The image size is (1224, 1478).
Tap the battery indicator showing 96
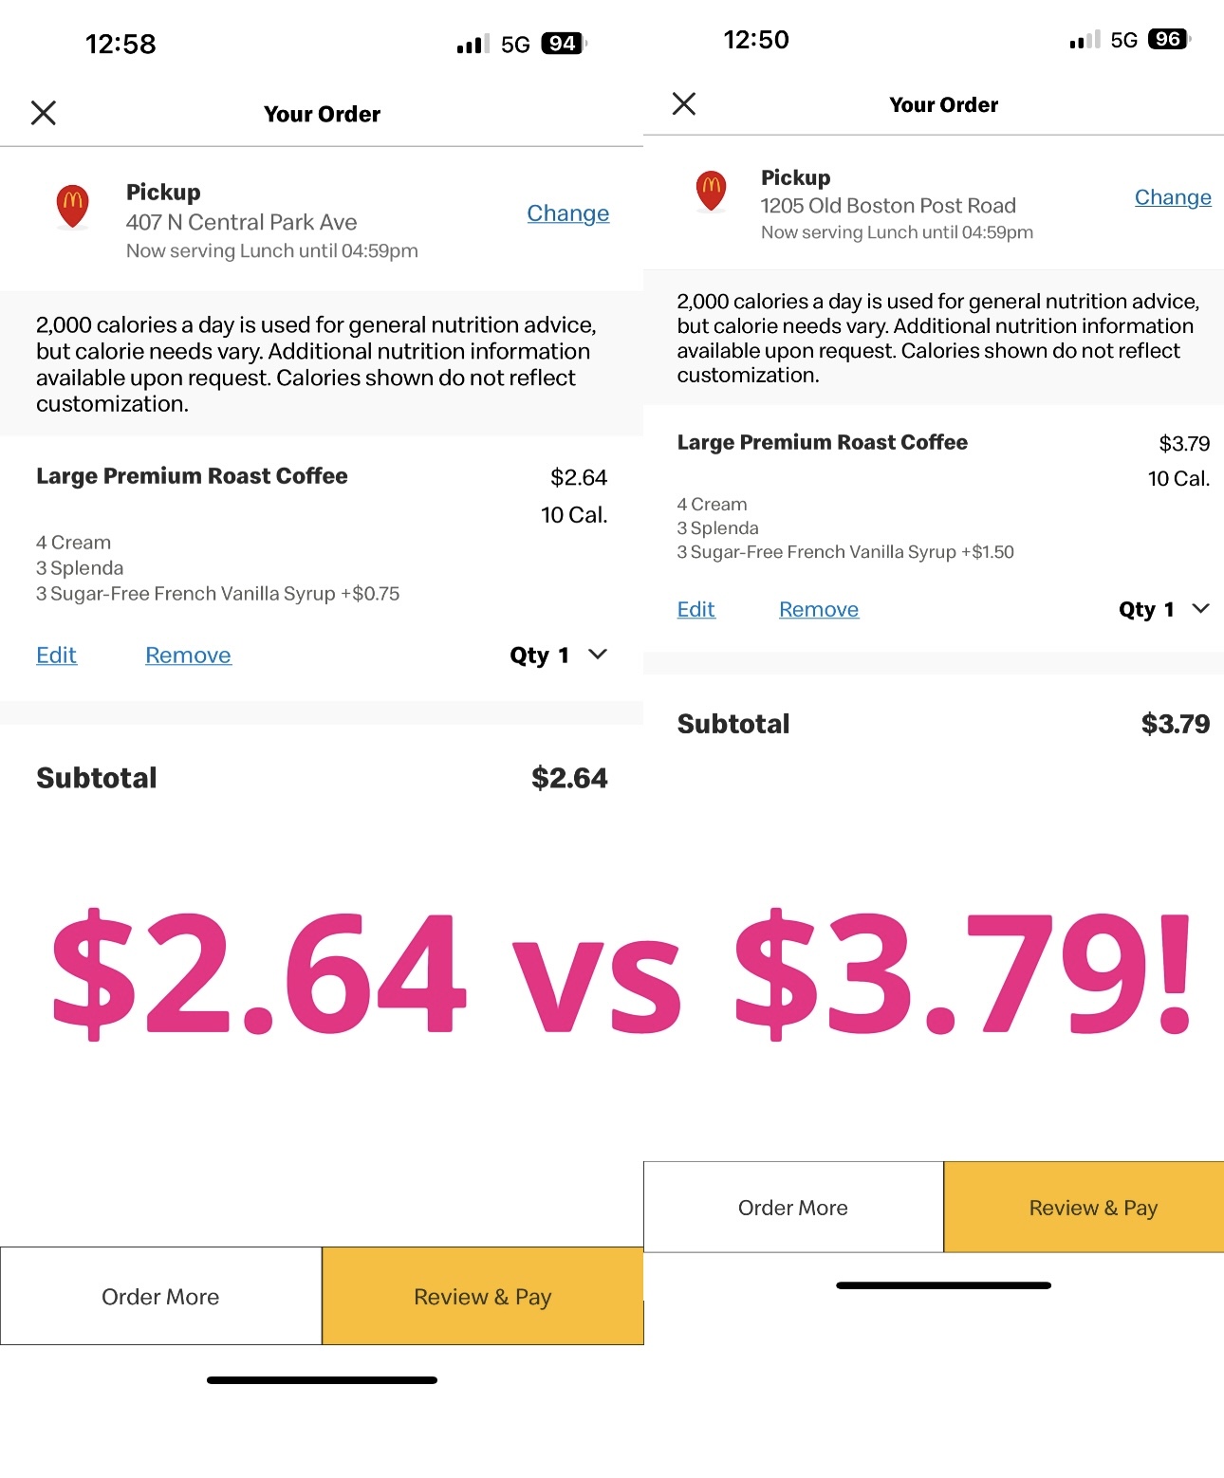click(x=1169, y=40)
